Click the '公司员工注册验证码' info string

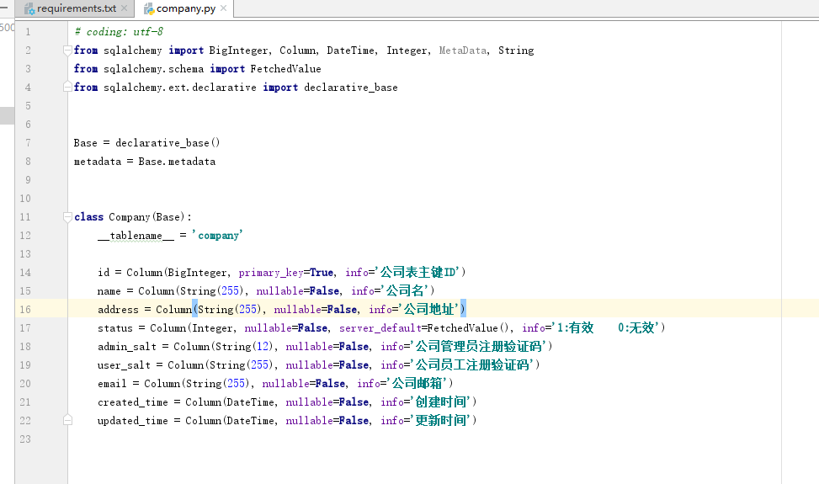(473, 365)
